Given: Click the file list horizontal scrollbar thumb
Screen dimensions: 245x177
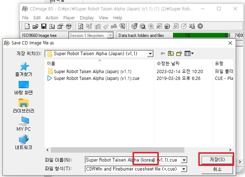Looking at the screenshot, I should tap(117, 150).
